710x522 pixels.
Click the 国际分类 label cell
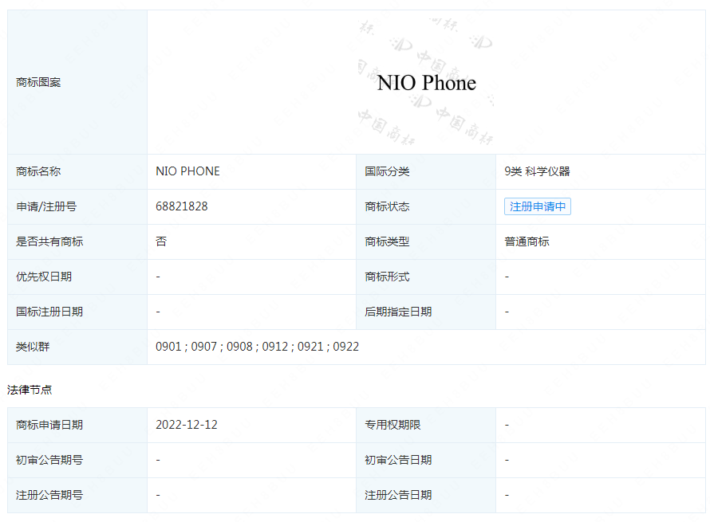[387, 171]
